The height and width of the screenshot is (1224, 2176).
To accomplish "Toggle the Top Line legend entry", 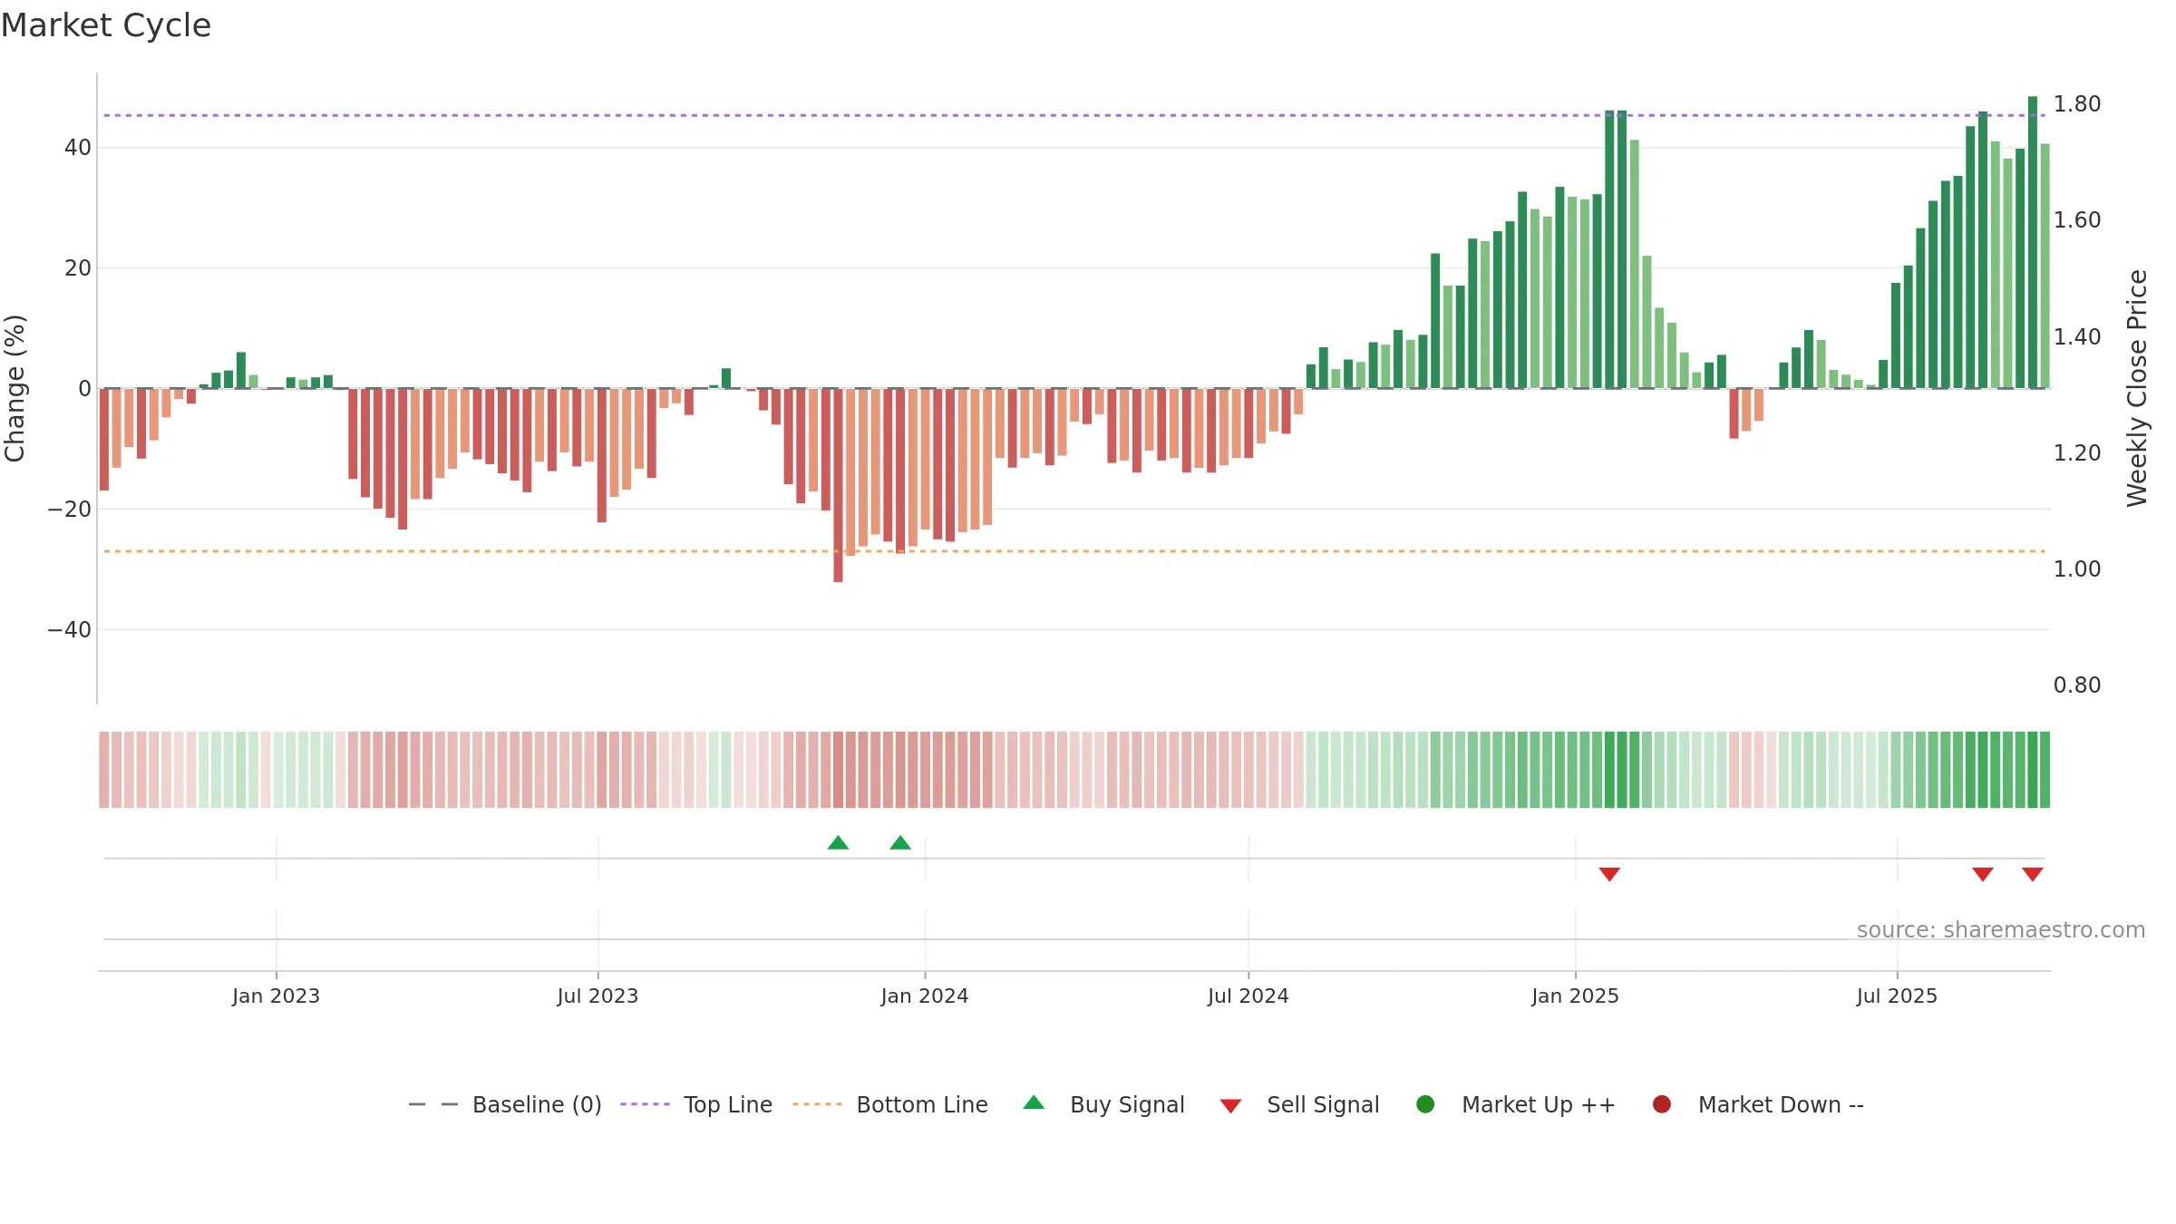I will pos(696,1104).
